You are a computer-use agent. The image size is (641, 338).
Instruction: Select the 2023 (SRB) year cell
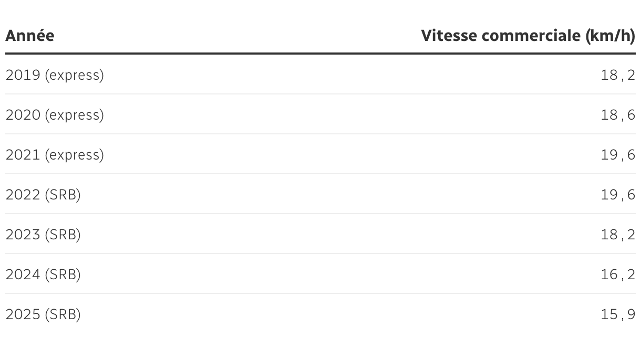pos(43,235)
